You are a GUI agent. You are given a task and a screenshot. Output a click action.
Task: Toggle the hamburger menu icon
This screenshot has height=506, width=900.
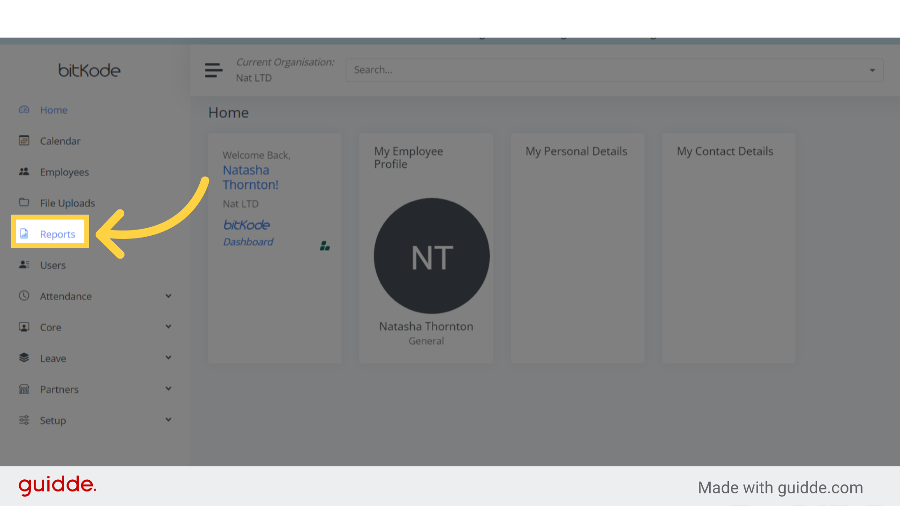(x=214, y=70)
